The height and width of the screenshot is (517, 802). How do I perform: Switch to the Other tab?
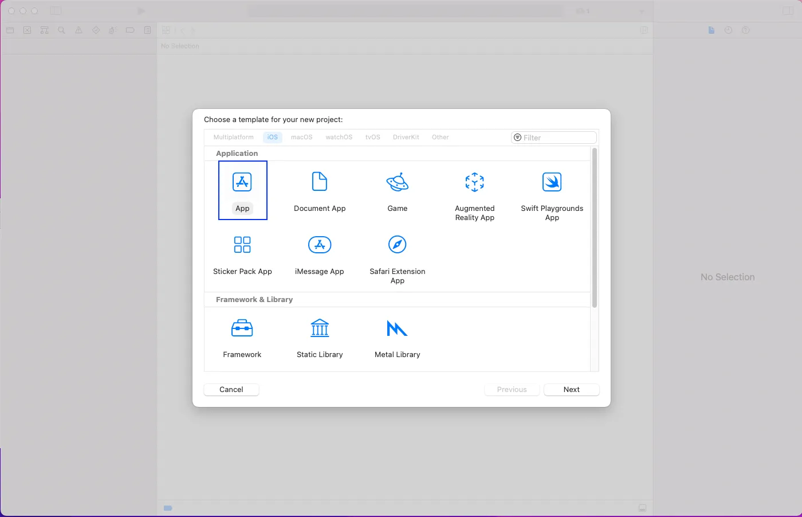[441, 138]
